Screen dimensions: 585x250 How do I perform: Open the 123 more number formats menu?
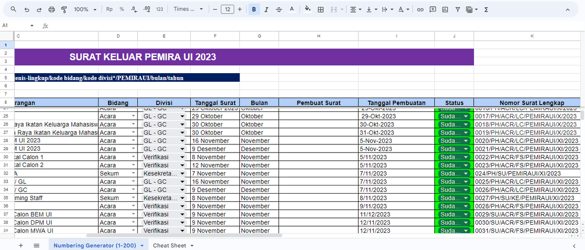click(160, 10)
